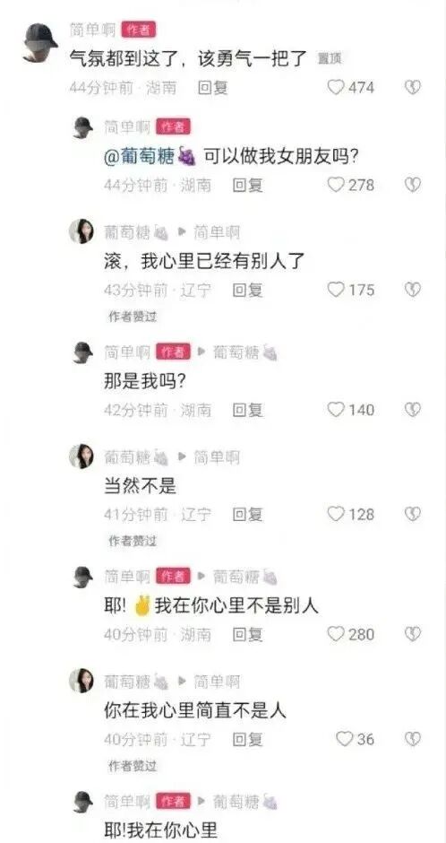Like the pinned comment with 474 likes

tap(336, 87)
